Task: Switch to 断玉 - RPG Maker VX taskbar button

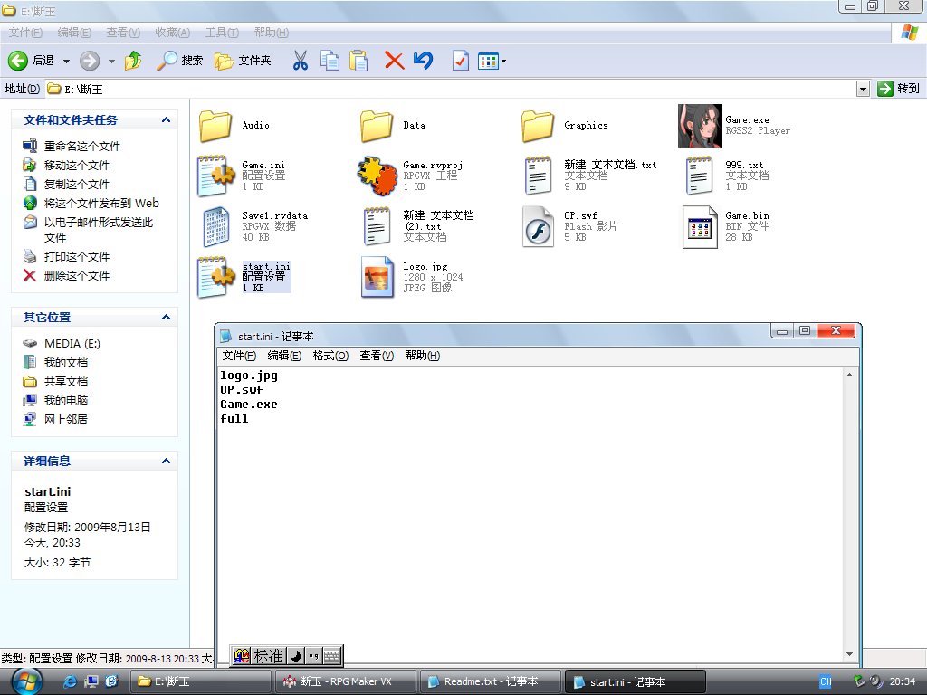Action: click(x=345, y=681)
